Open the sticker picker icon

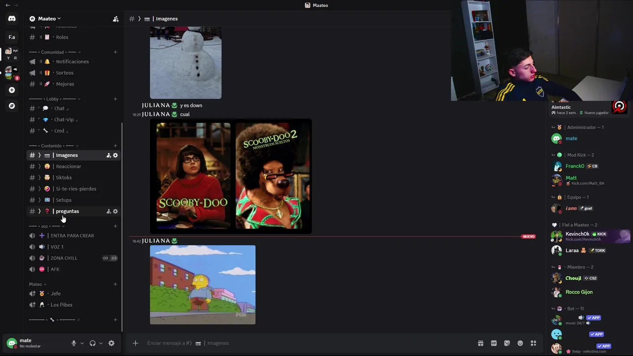507,343
